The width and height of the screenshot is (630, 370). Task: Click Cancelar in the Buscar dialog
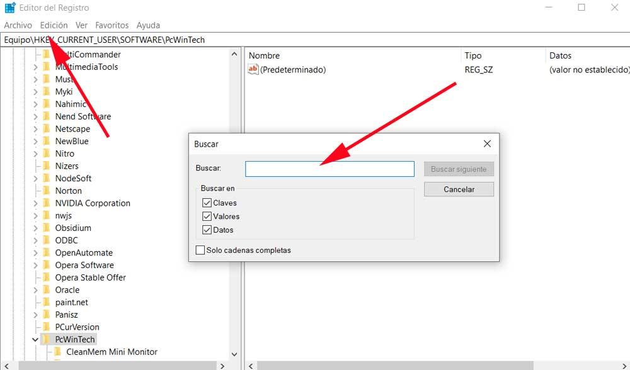(459, 189)
